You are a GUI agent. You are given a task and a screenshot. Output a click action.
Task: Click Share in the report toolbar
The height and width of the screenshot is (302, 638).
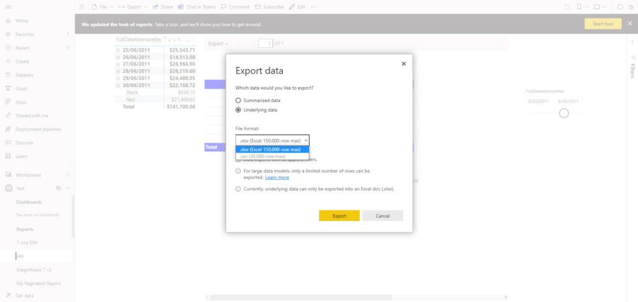click(163, 7)
